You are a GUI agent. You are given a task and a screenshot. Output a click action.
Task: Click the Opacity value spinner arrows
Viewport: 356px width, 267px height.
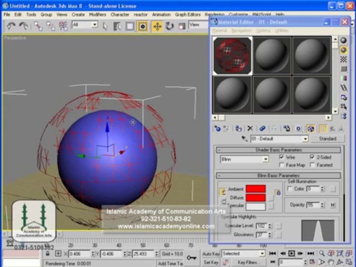(322, 205)
